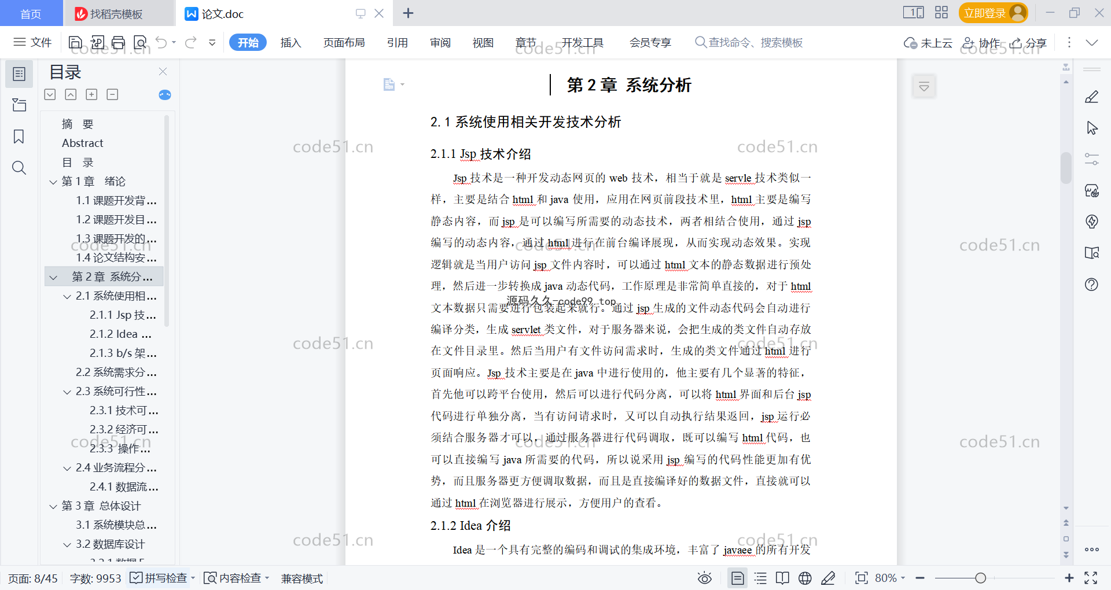1111x590 pixels.
Task: Open the reading book icon on right sidebar
Action: [1092, 253]
